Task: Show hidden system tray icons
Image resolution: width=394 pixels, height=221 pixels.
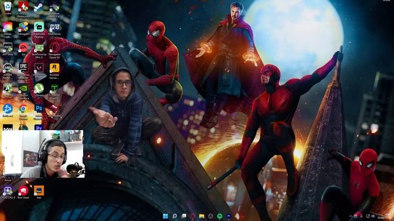Action: pyautogui.click(x=350, y=216)
